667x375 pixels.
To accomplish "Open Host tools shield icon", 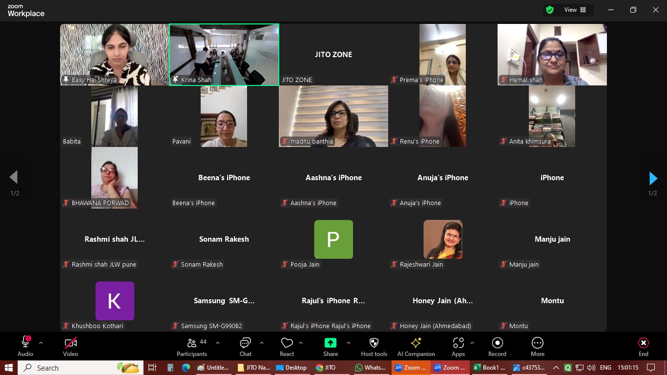I will tap(374, 347).
